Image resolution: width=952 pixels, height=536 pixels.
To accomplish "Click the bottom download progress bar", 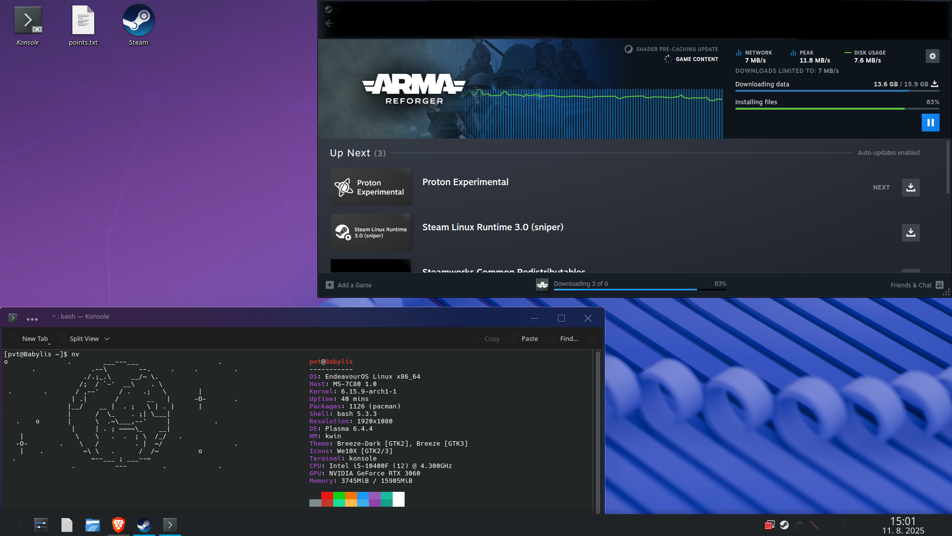I will pyautogui.click(x=640, y=289).
